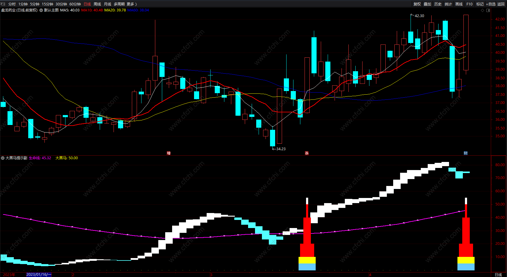Expand the 大黑马提示副 indicator dropdown arrow
The image size is (507, 277).
(3, 158)
